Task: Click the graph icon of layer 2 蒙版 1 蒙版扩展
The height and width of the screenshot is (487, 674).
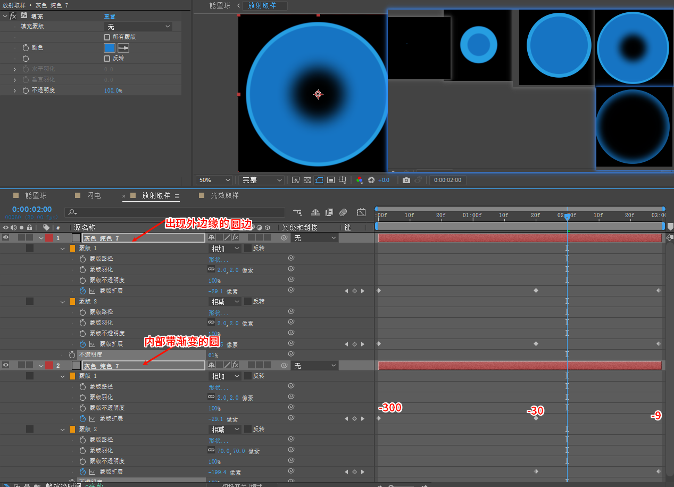Action: tap(92, 419)
